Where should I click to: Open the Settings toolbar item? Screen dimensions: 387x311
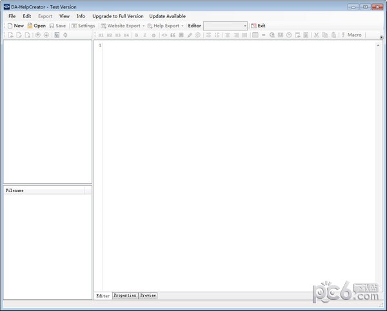coord(83,26)
